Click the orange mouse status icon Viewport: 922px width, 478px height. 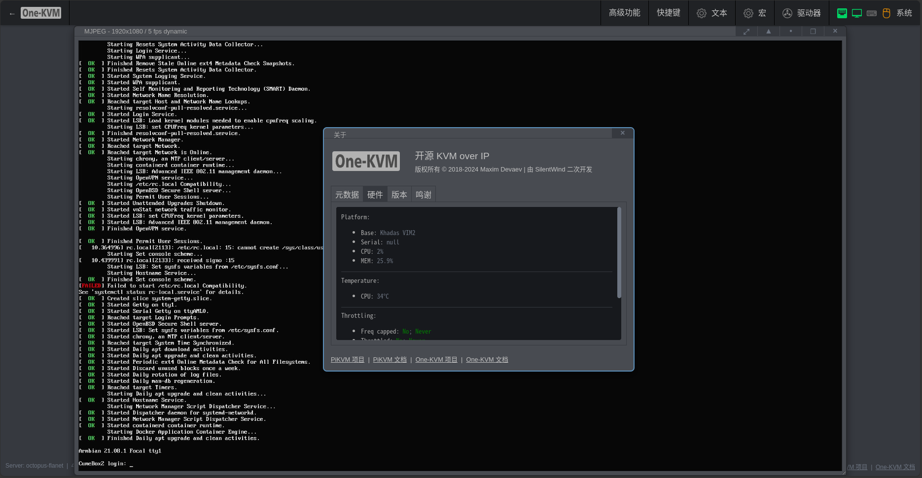887,13
